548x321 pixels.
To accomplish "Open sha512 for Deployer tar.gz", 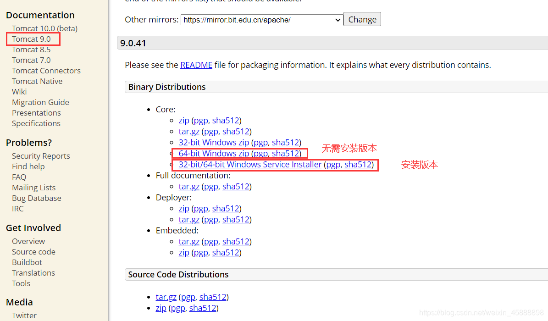I will point(236,220).
